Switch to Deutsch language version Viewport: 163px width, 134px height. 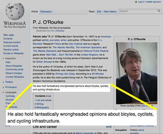tap(10, 100)
